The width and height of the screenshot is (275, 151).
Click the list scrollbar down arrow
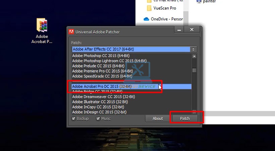coord(194,112)
